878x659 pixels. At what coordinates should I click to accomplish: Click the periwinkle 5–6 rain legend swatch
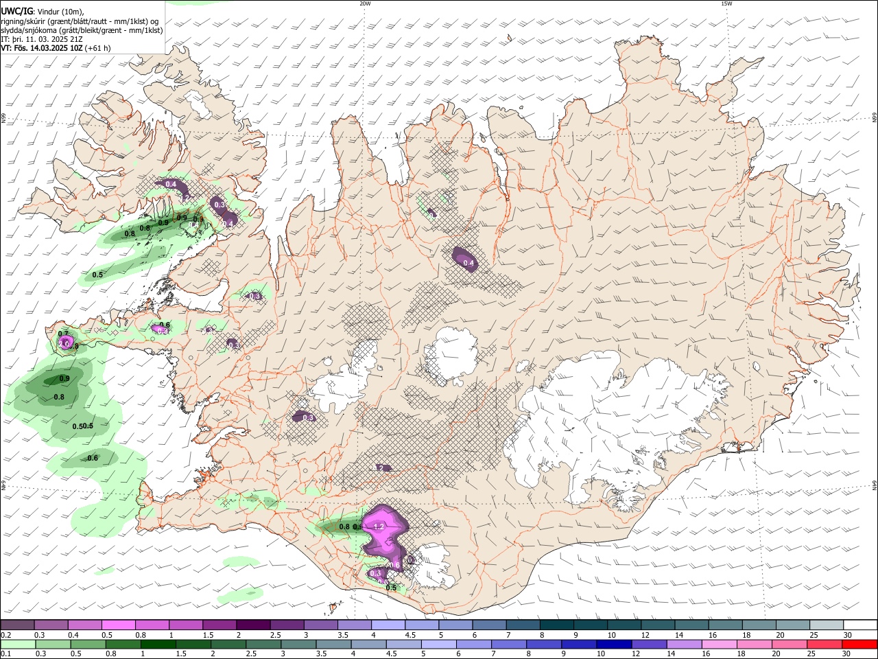439,645
